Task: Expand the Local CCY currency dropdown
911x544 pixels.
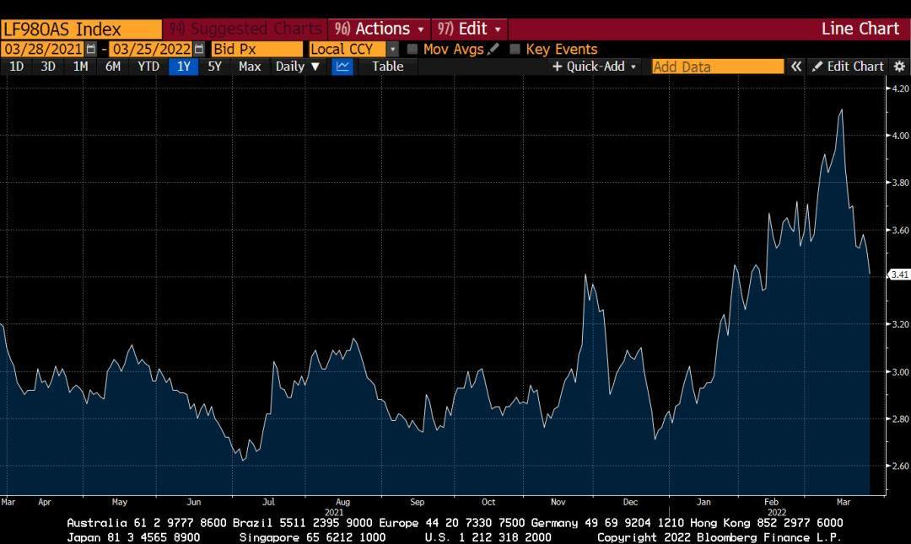Action: click(392, 49)
